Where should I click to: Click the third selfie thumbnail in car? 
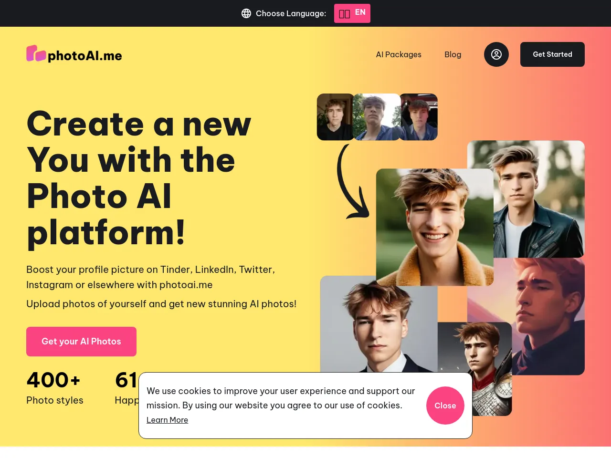point(419,117)
